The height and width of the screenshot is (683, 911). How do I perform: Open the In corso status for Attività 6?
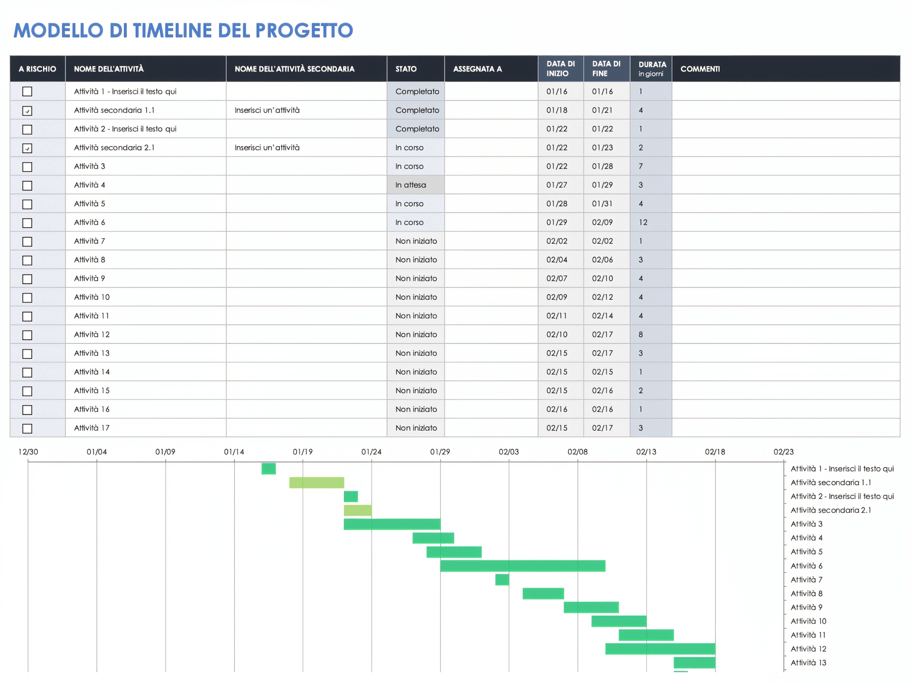pyautogui.click(x=416, y=222)
